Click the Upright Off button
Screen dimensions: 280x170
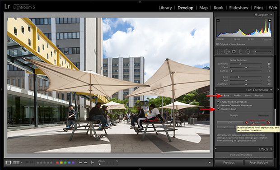click(x=230, y=123)
